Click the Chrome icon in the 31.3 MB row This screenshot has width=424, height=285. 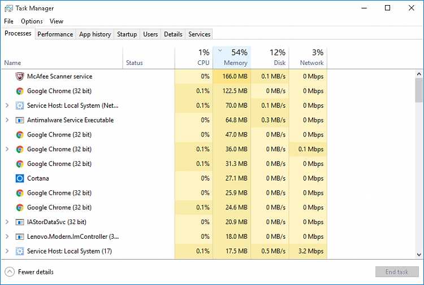click(19, 164)
